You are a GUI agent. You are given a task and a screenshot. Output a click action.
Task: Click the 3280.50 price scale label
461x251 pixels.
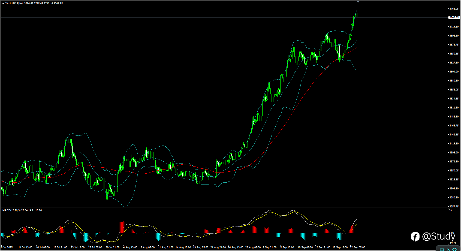pos(454,198)
